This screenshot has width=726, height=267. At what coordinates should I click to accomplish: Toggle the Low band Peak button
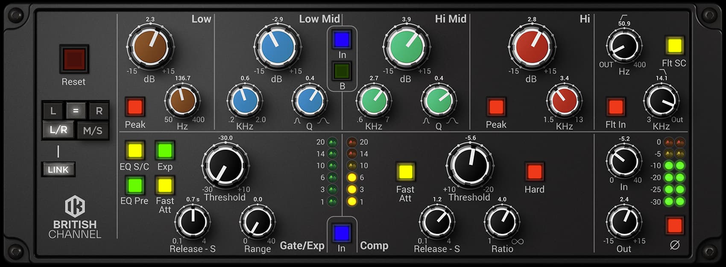(x=135, y=107)
